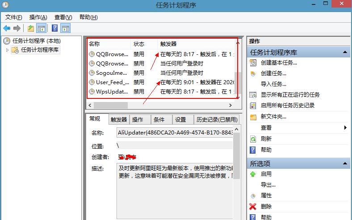Select 任务计划程序 (本地) root tree item

[x=36, y=41]
